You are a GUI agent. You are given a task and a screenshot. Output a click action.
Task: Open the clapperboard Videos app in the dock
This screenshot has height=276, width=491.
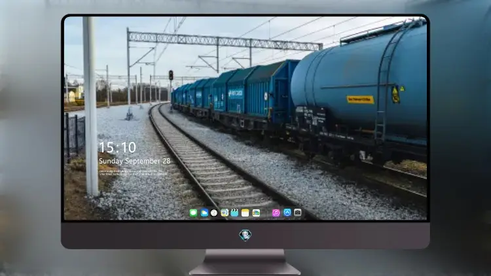234,213
